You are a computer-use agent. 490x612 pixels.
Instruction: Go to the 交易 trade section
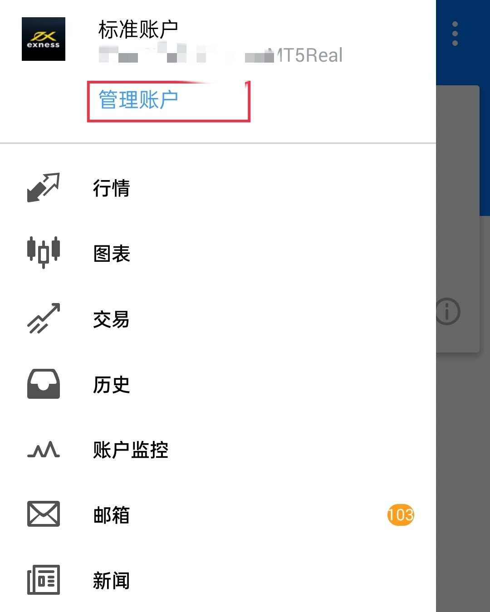218,319
